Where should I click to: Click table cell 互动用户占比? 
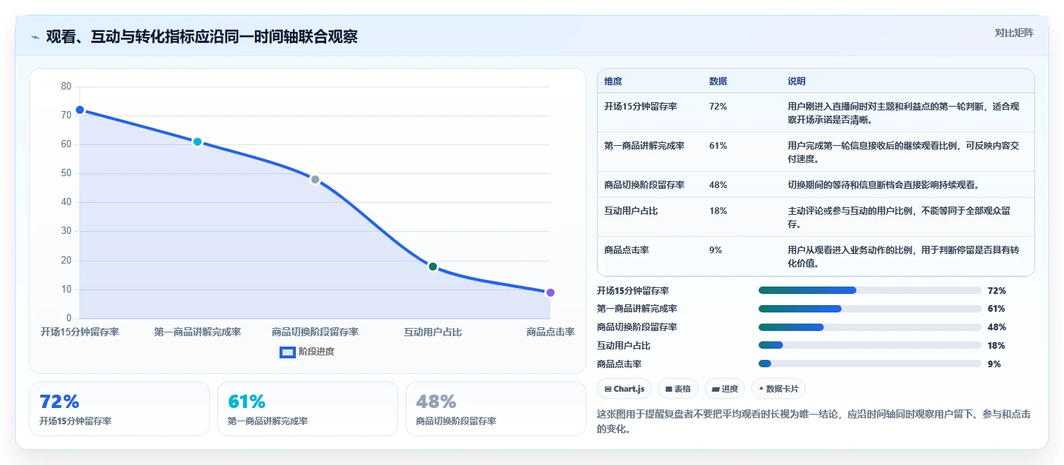pos(631,211)
